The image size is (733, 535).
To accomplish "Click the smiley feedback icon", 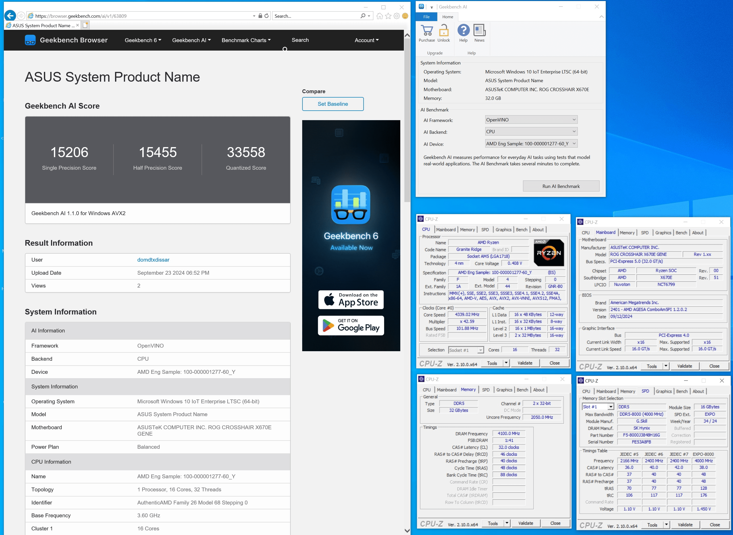I will (x=405, y=16).
